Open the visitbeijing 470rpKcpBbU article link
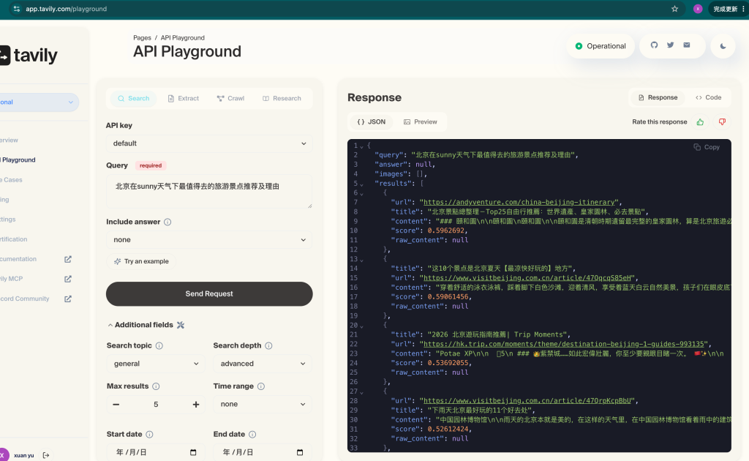Image resolution: width=749 pixels, height=461 pixels. point(527,400)
